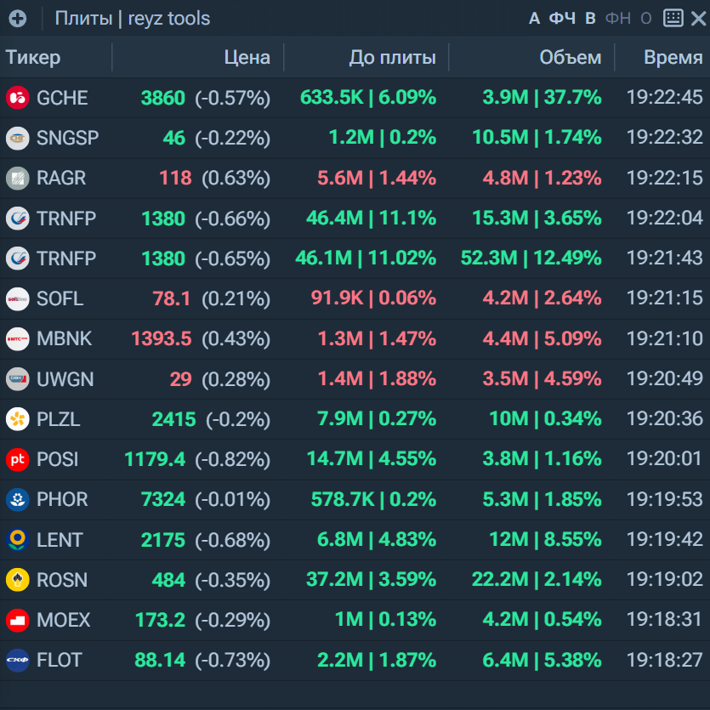Select the GCHE ticker text
710x710 pixels.
[x=62, y=98]
